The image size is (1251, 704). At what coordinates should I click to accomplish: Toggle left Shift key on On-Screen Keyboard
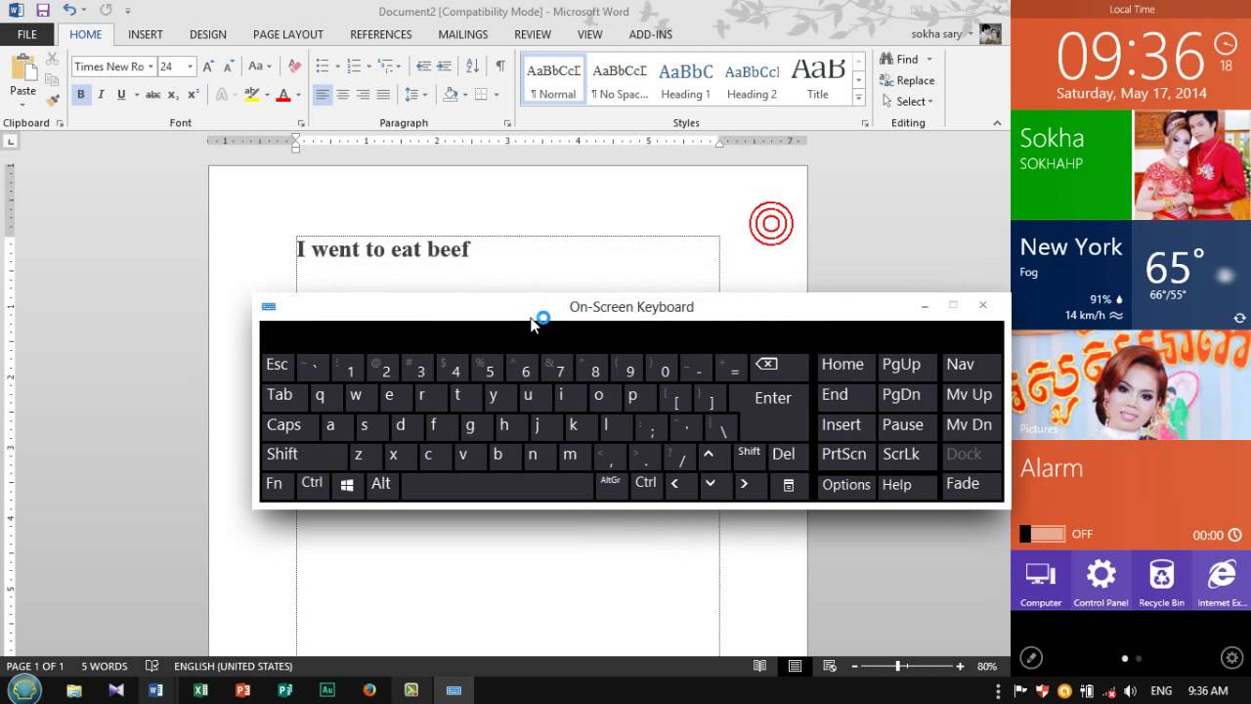click(303, 455)
